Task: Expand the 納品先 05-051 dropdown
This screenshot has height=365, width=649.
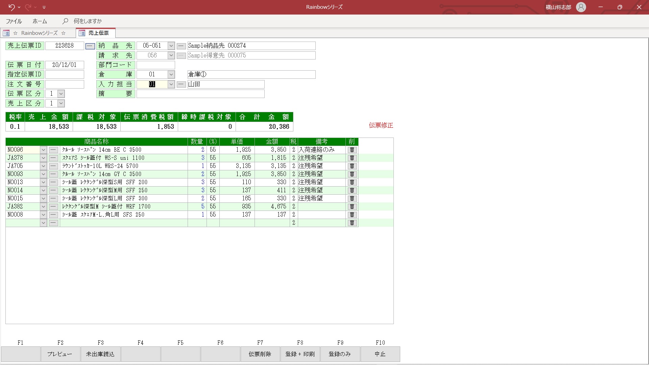Action: [x=171, y=46]
